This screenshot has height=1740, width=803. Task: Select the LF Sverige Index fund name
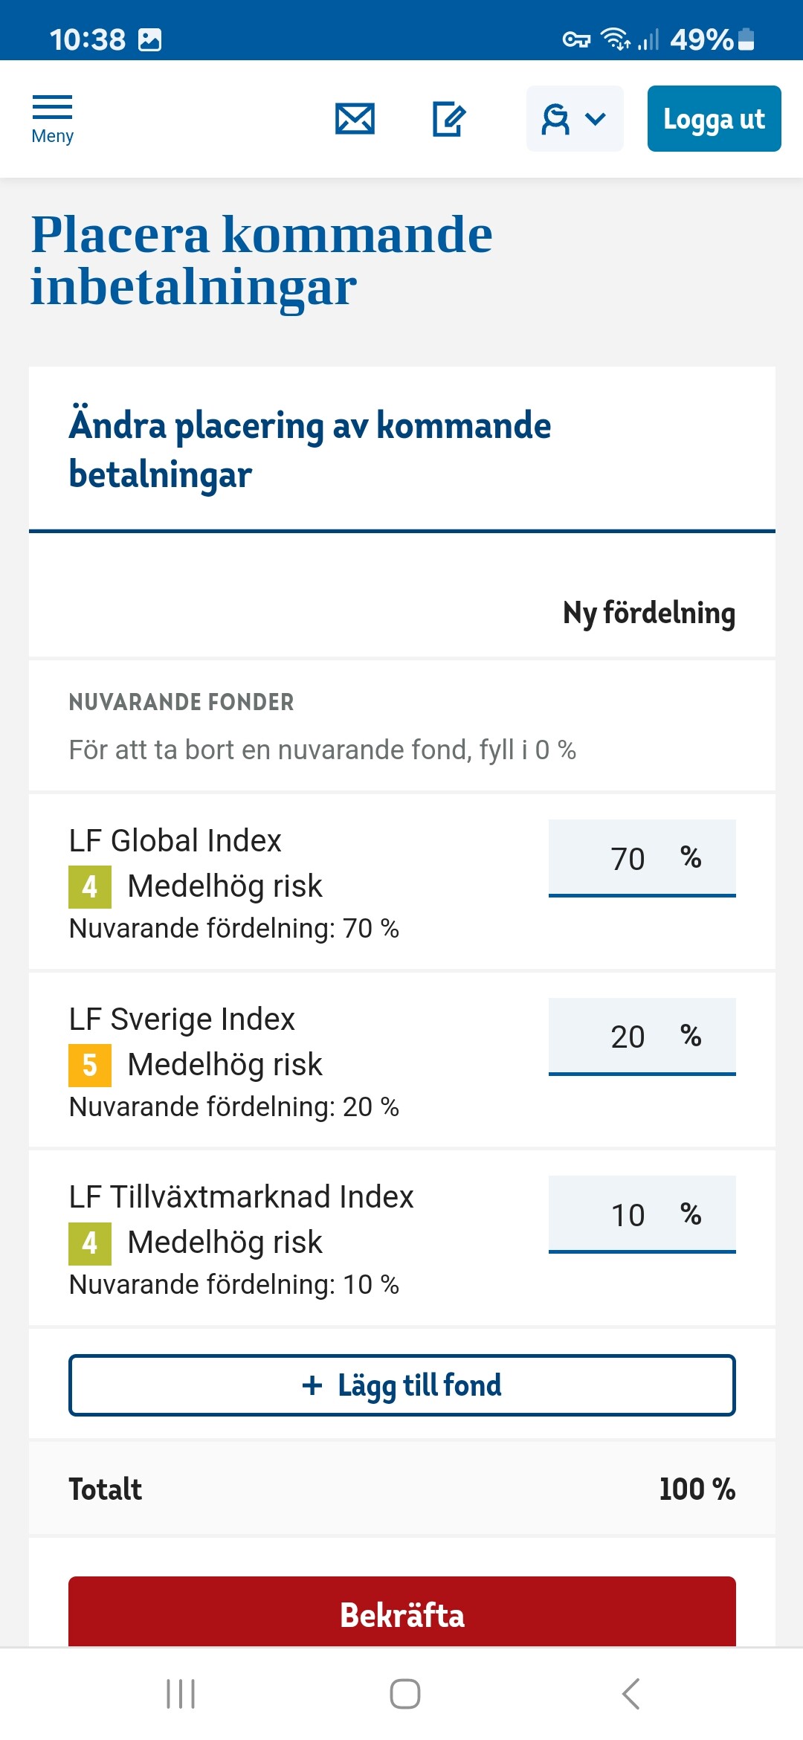click(x=182, y=1019)
